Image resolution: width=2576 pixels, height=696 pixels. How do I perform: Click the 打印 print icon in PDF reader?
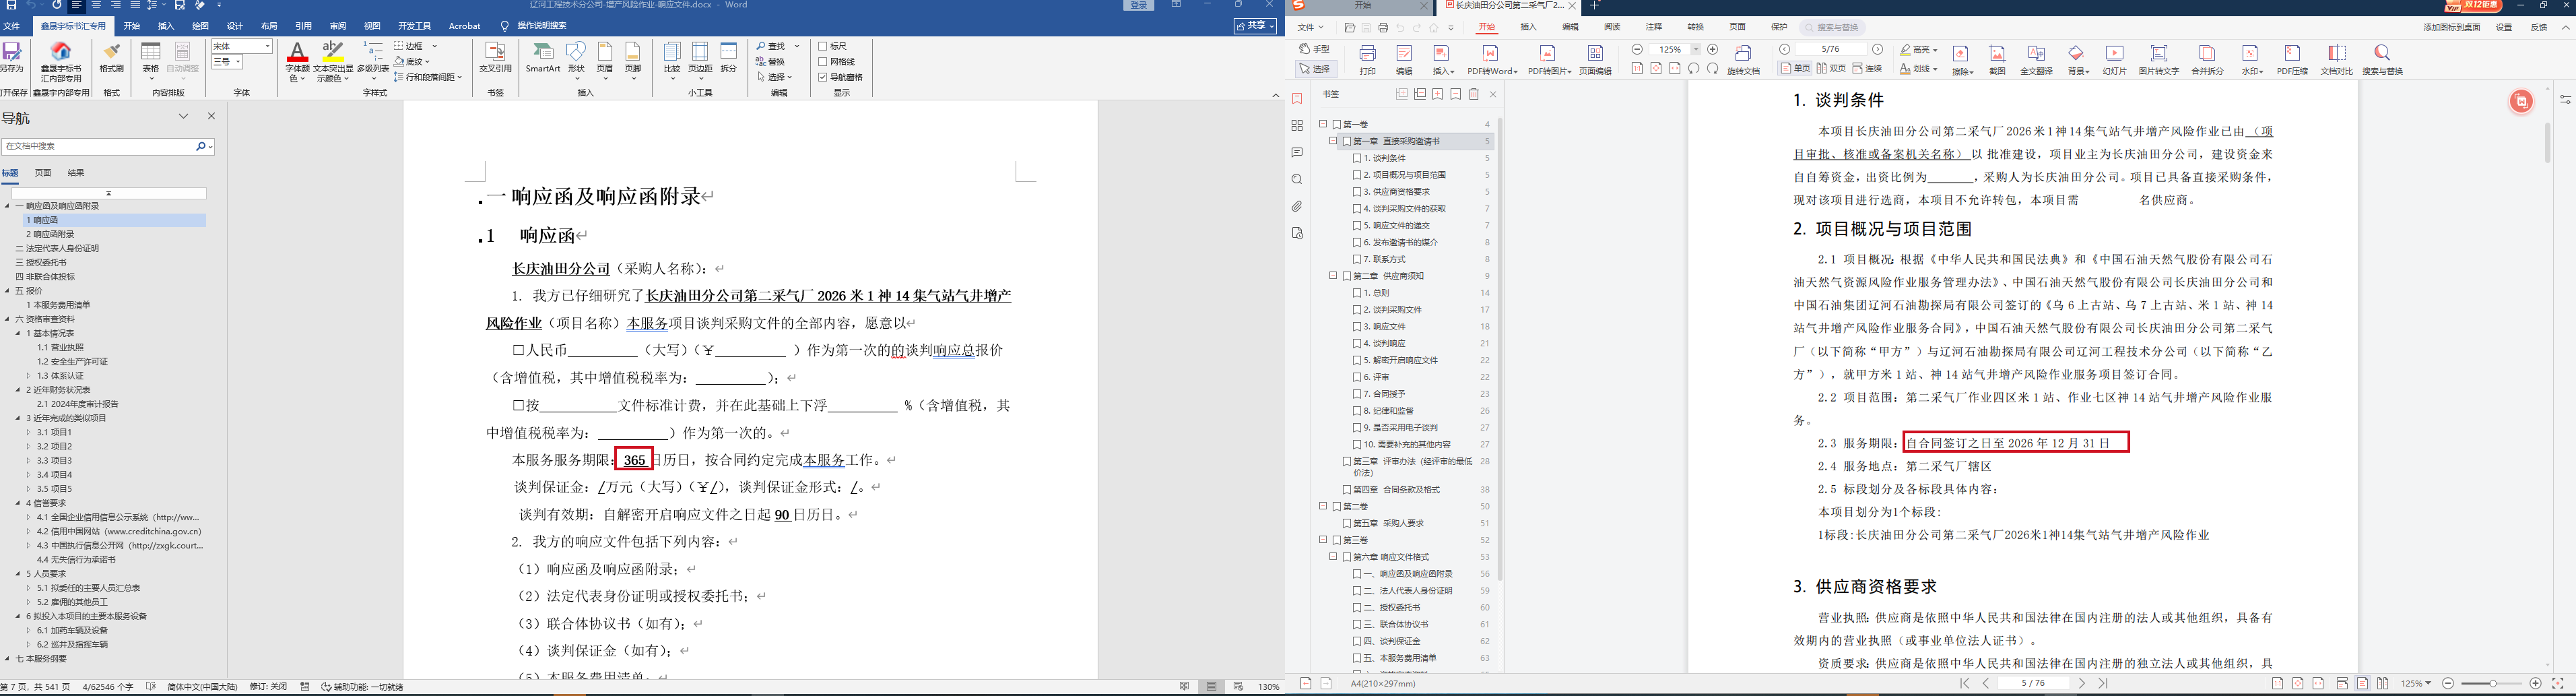pos(1368,54)
